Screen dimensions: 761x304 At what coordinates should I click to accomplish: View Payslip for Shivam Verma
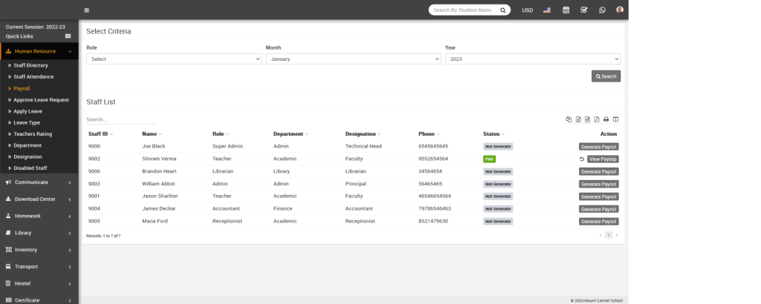[603, 159]
